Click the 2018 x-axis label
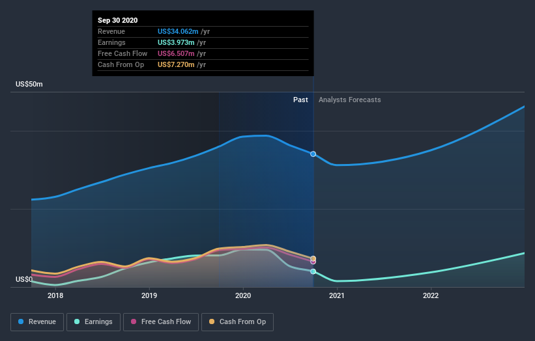This screenshot has height=341, width=535. pyautogui.click(x=55, y=295)
